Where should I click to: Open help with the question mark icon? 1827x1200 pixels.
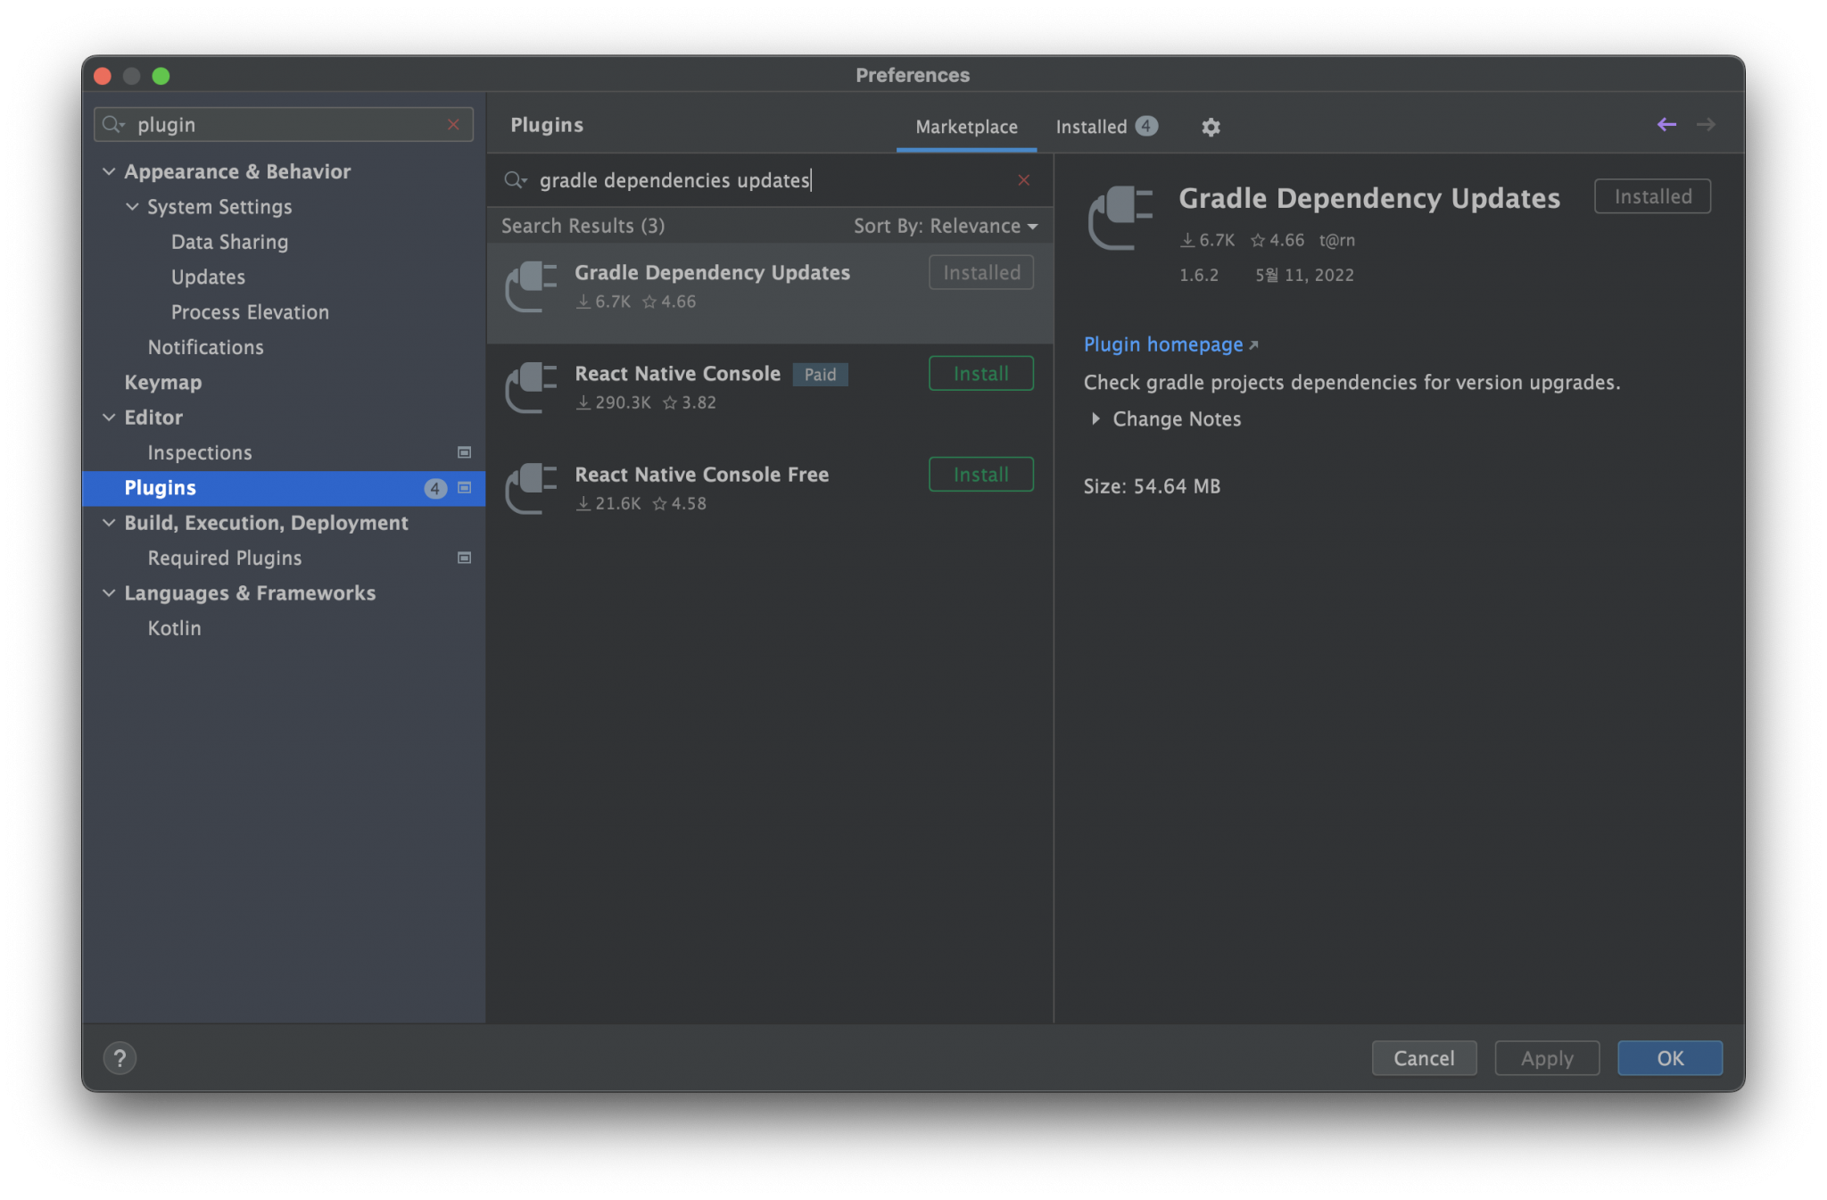point(120,1058)
